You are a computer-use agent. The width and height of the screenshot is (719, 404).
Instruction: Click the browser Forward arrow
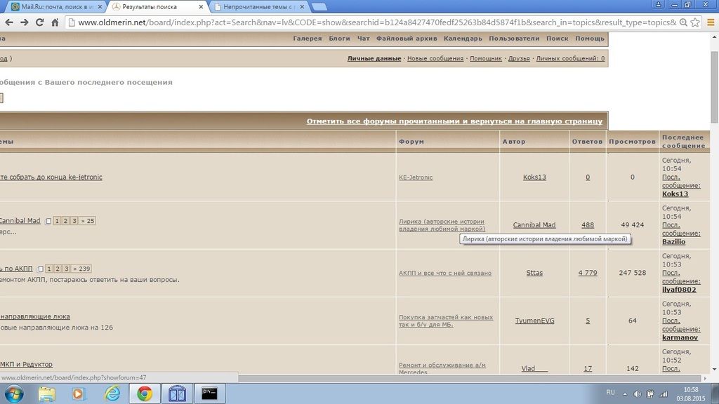(x=23, y=22)
